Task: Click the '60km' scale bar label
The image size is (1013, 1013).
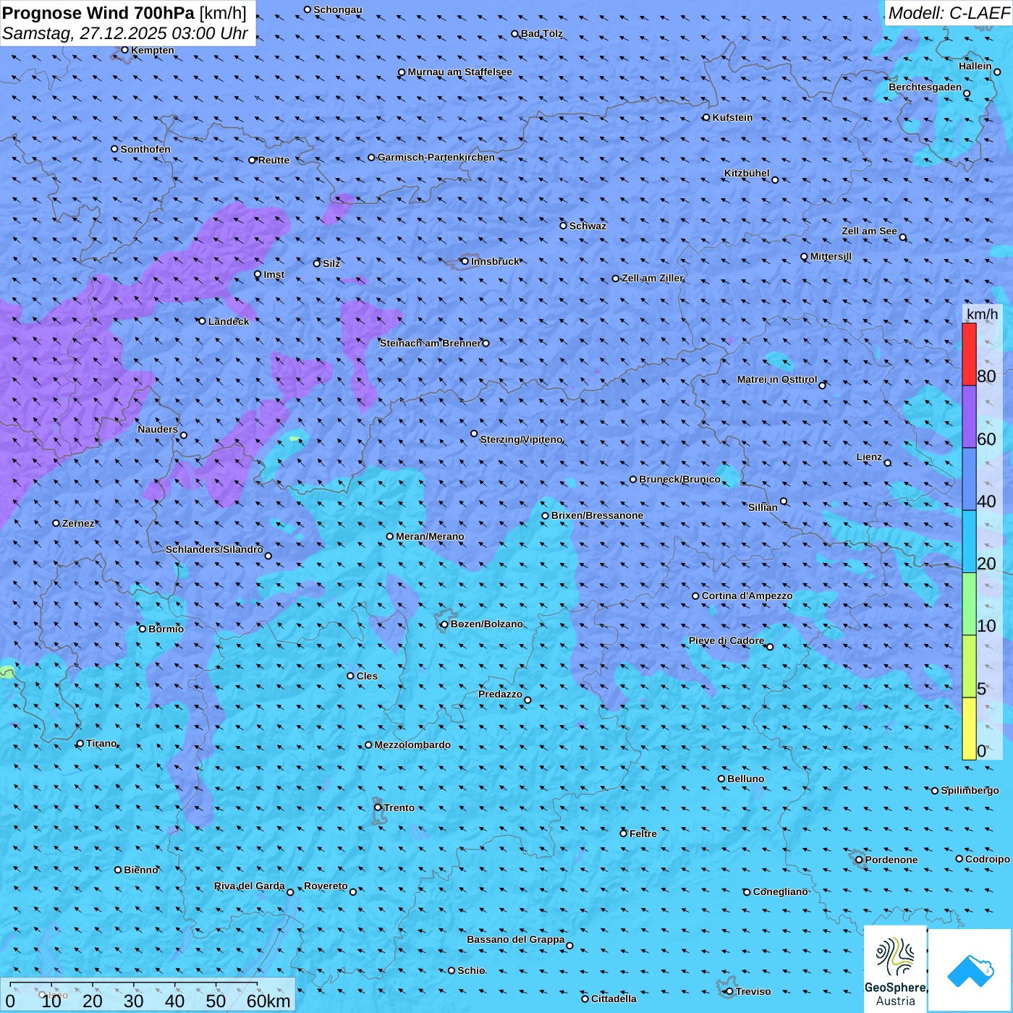Action: click(268, 1001)
